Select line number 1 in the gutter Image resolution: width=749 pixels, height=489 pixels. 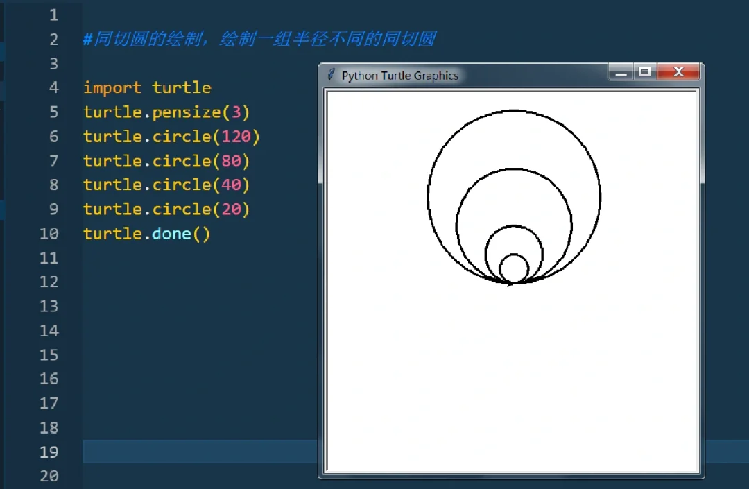tap(54, 15)
